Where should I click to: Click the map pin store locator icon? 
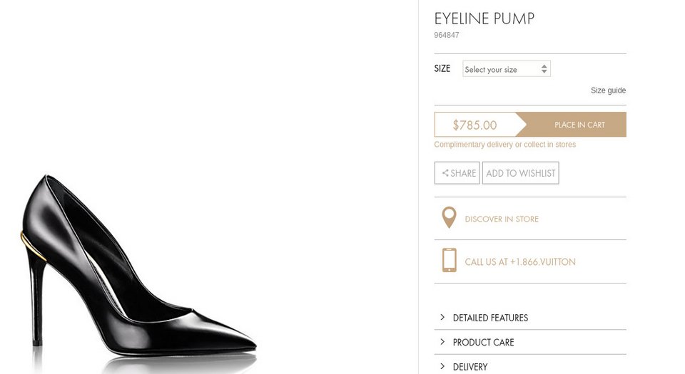[449, 218]
